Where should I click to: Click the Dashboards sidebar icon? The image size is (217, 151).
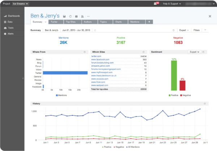(5, 16)
